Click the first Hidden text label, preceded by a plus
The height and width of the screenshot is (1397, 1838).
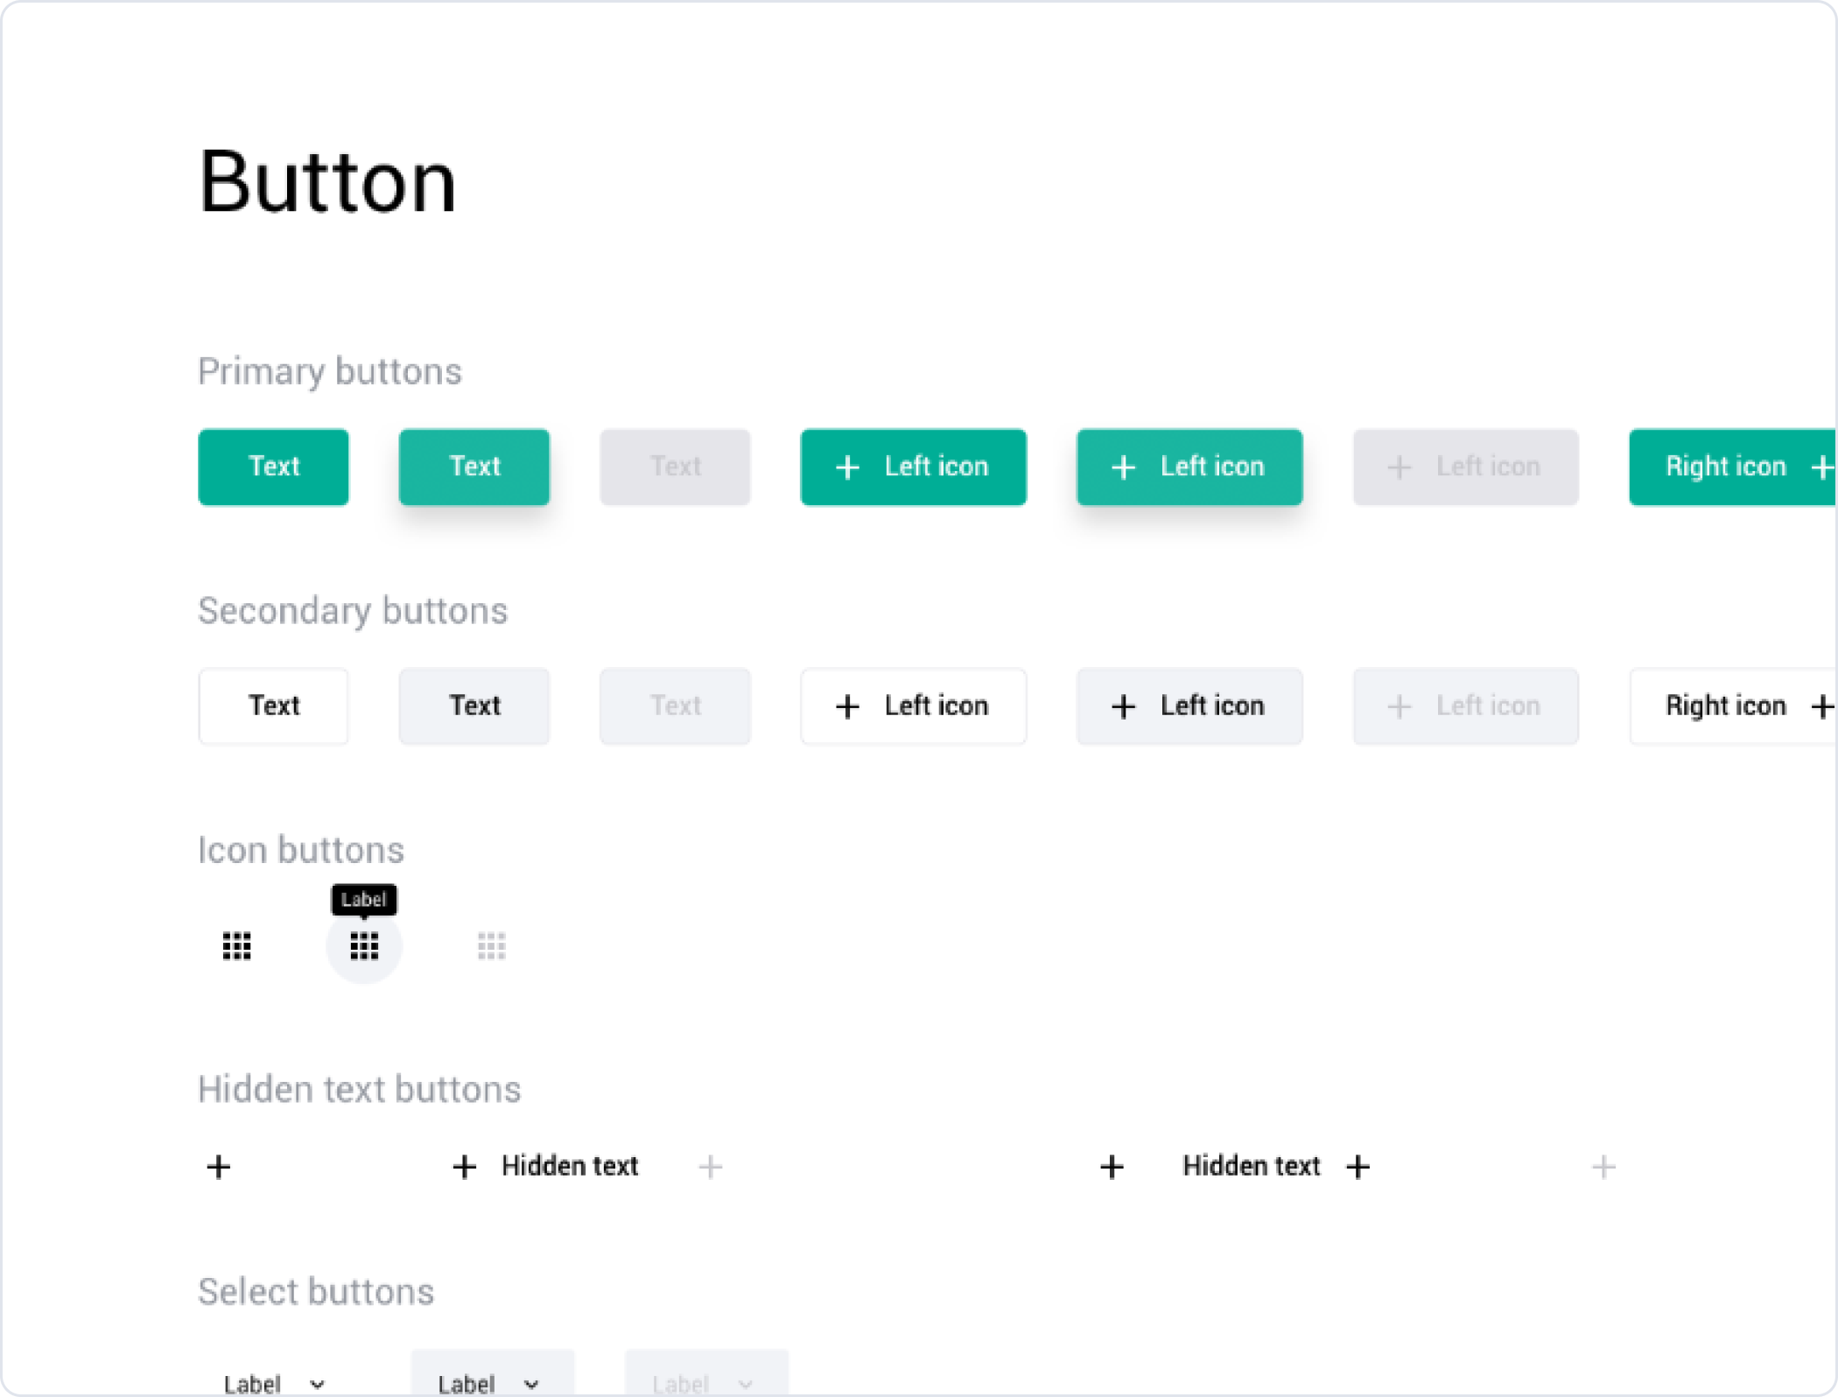(x=570, y=1166)
